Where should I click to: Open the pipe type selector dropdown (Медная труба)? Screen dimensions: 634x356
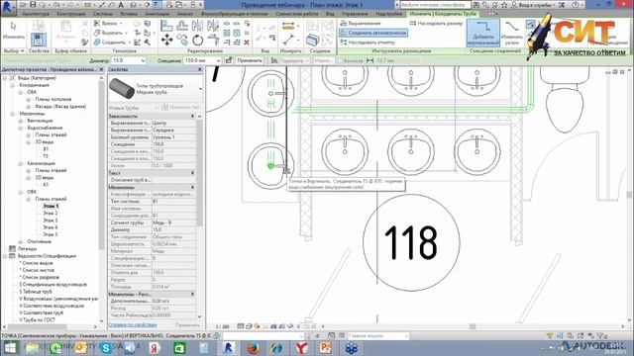point(200,89)
